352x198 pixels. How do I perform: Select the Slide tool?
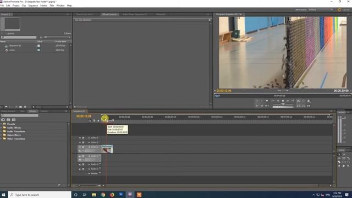[x=348, y=162]
